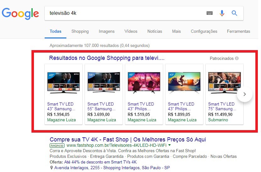
Task: Click the price R$ 1.994,05
Action: click(x=58, y=114)
